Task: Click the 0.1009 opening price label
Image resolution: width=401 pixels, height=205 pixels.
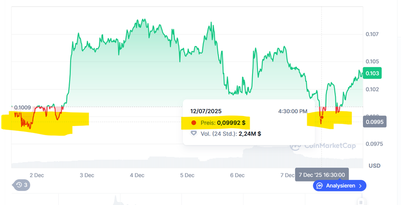Action: pos(22,107)
